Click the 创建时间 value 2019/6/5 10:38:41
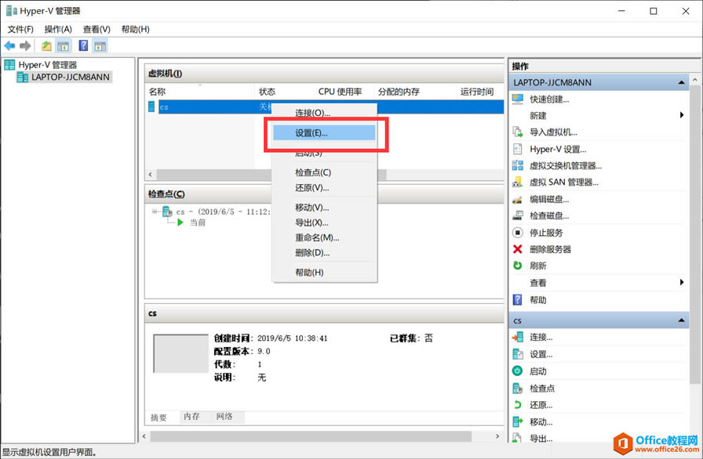This screenshot has width=703, height=459. (x=293, y=338)
